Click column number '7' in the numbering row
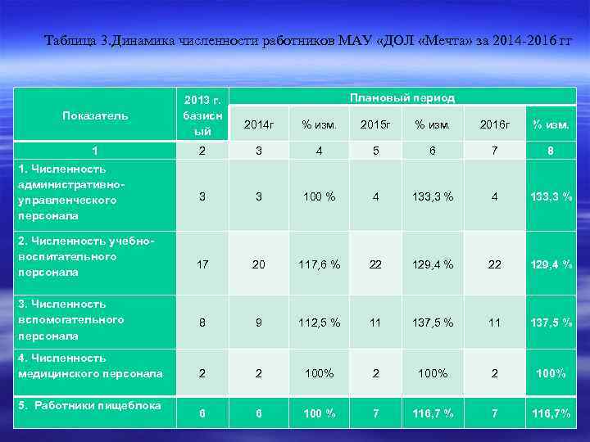This screenshot has width=590, height=442. [494, 151]
